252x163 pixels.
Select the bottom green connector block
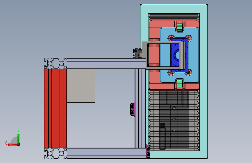(x=180, y=84)
